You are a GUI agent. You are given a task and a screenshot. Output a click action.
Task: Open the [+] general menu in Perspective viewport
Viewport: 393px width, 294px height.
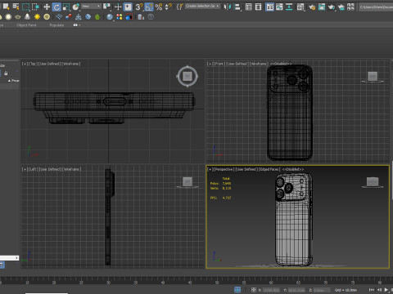pyautogui.click(x=210, y=169)
